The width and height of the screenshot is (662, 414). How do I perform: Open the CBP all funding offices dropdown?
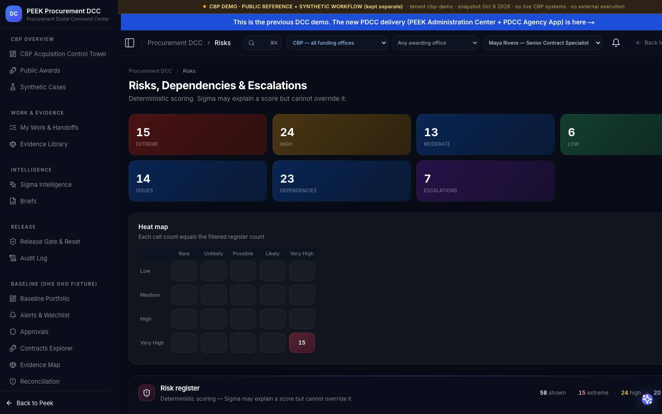[337, 43]
